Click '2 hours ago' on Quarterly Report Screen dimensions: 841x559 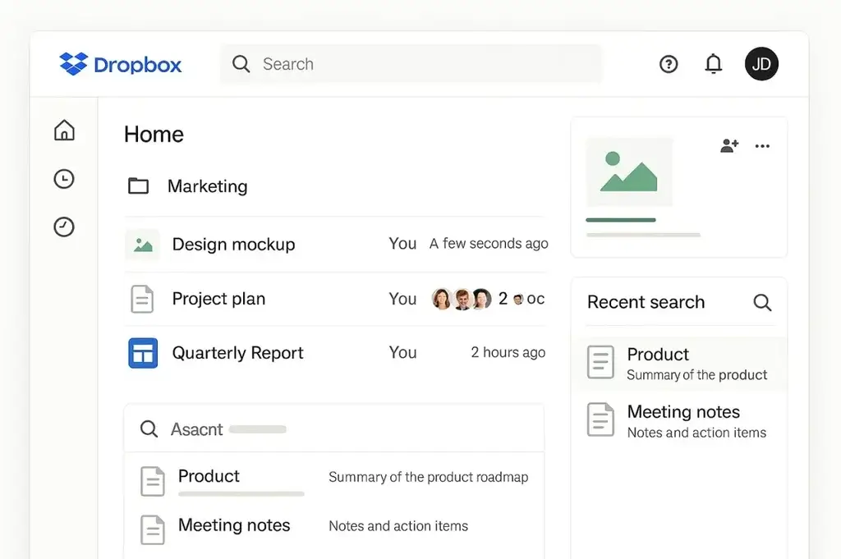(x=508, y=353)
